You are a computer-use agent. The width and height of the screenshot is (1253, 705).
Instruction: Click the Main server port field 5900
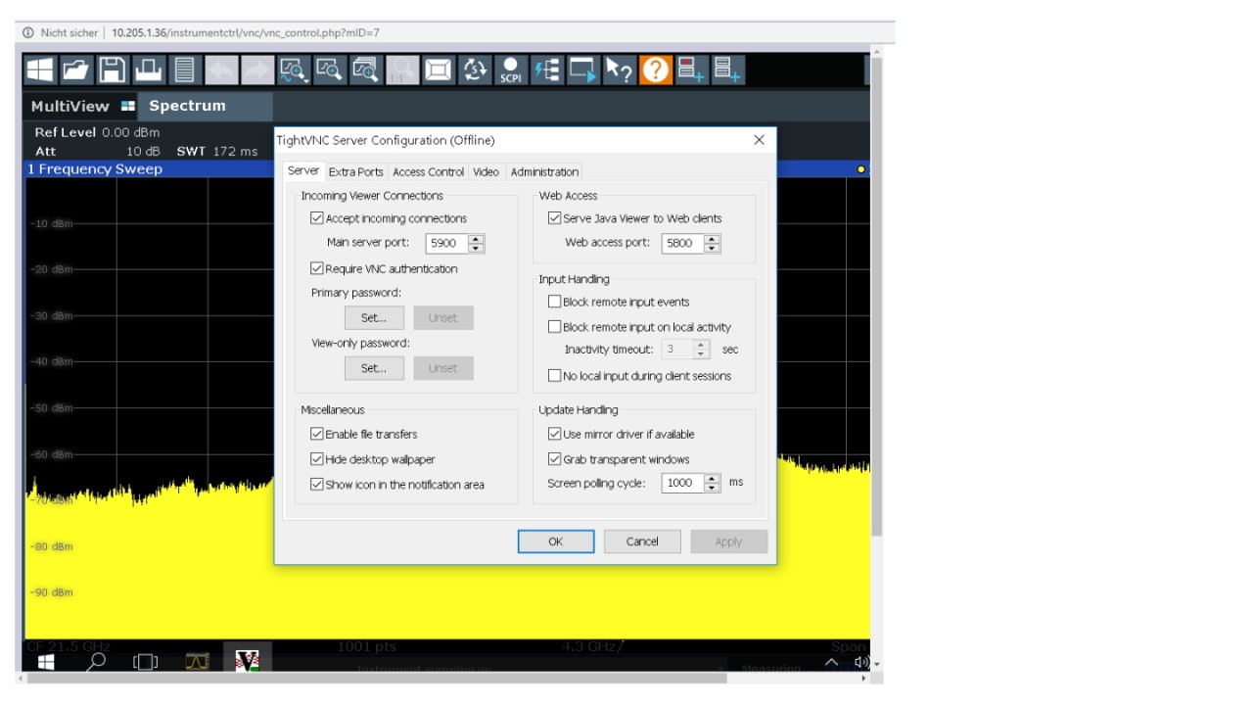[x=447, y=244]
